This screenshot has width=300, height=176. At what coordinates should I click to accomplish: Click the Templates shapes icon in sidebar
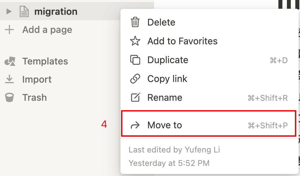click(x=10, y=61)
